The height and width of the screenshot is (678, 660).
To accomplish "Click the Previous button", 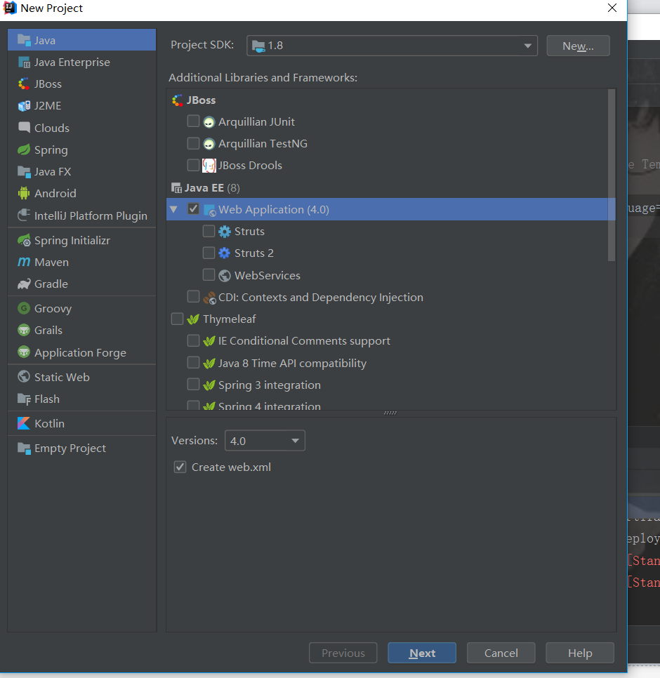I will tap(343, 653).
